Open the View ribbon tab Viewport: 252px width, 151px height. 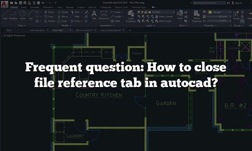[60, 7]
